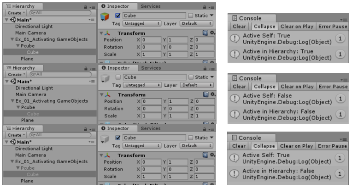Viewport: 352px width, 188px height.
Task: Switch to the Services tab in top Inspector
Action: (x=151, y=6)
